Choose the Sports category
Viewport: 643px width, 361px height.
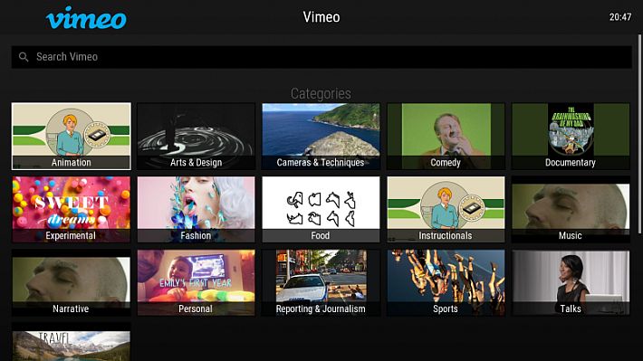click(446, 282)
